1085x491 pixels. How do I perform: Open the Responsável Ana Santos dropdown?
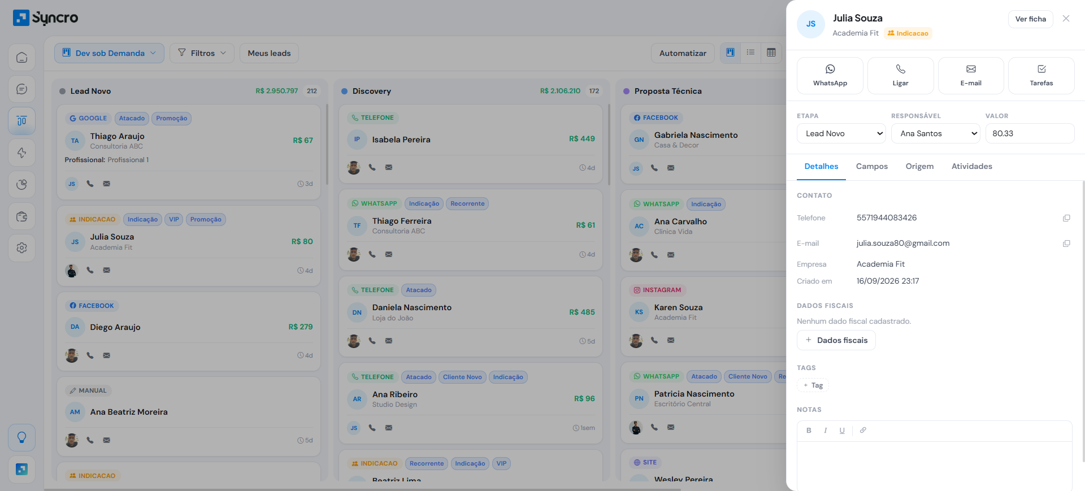[x=935, y=133]
